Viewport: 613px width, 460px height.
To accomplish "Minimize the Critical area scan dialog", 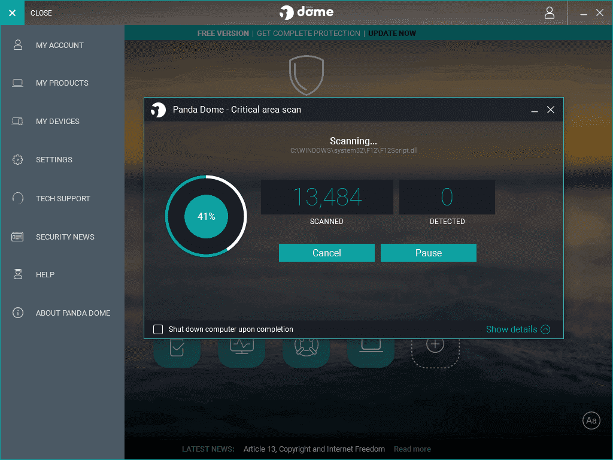I will 534,110.
